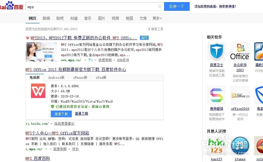Open WPS个人中心 result title
This screenshot has width=263, height=162.
tap(57, 133)
